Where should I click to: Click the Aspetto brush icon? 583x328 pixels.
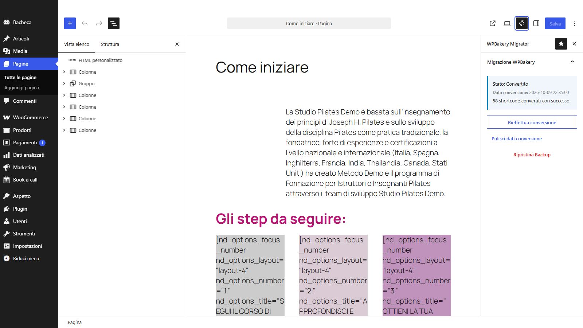[x=7, y=196]
